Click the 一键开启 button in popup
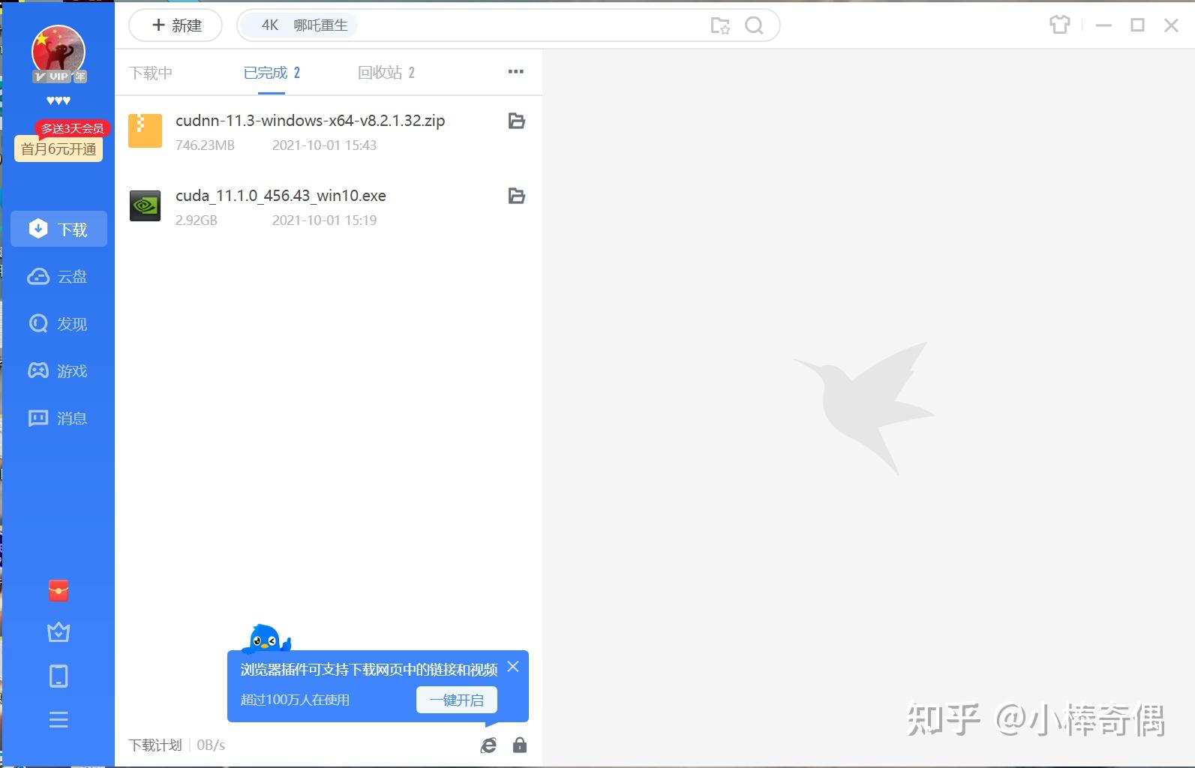1195x768 pixels. coord(457,700)
